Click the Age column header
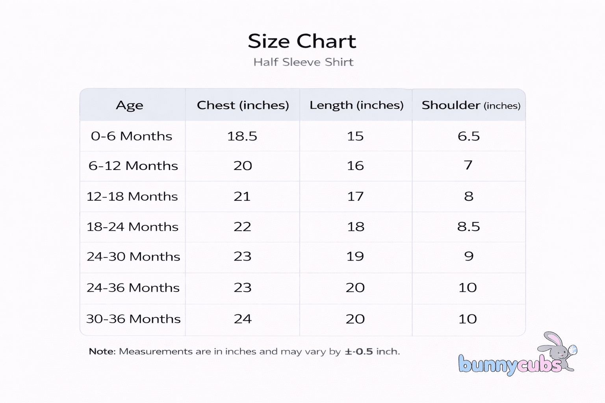This screenshot has height=403, width=605. tap(130, 105)
